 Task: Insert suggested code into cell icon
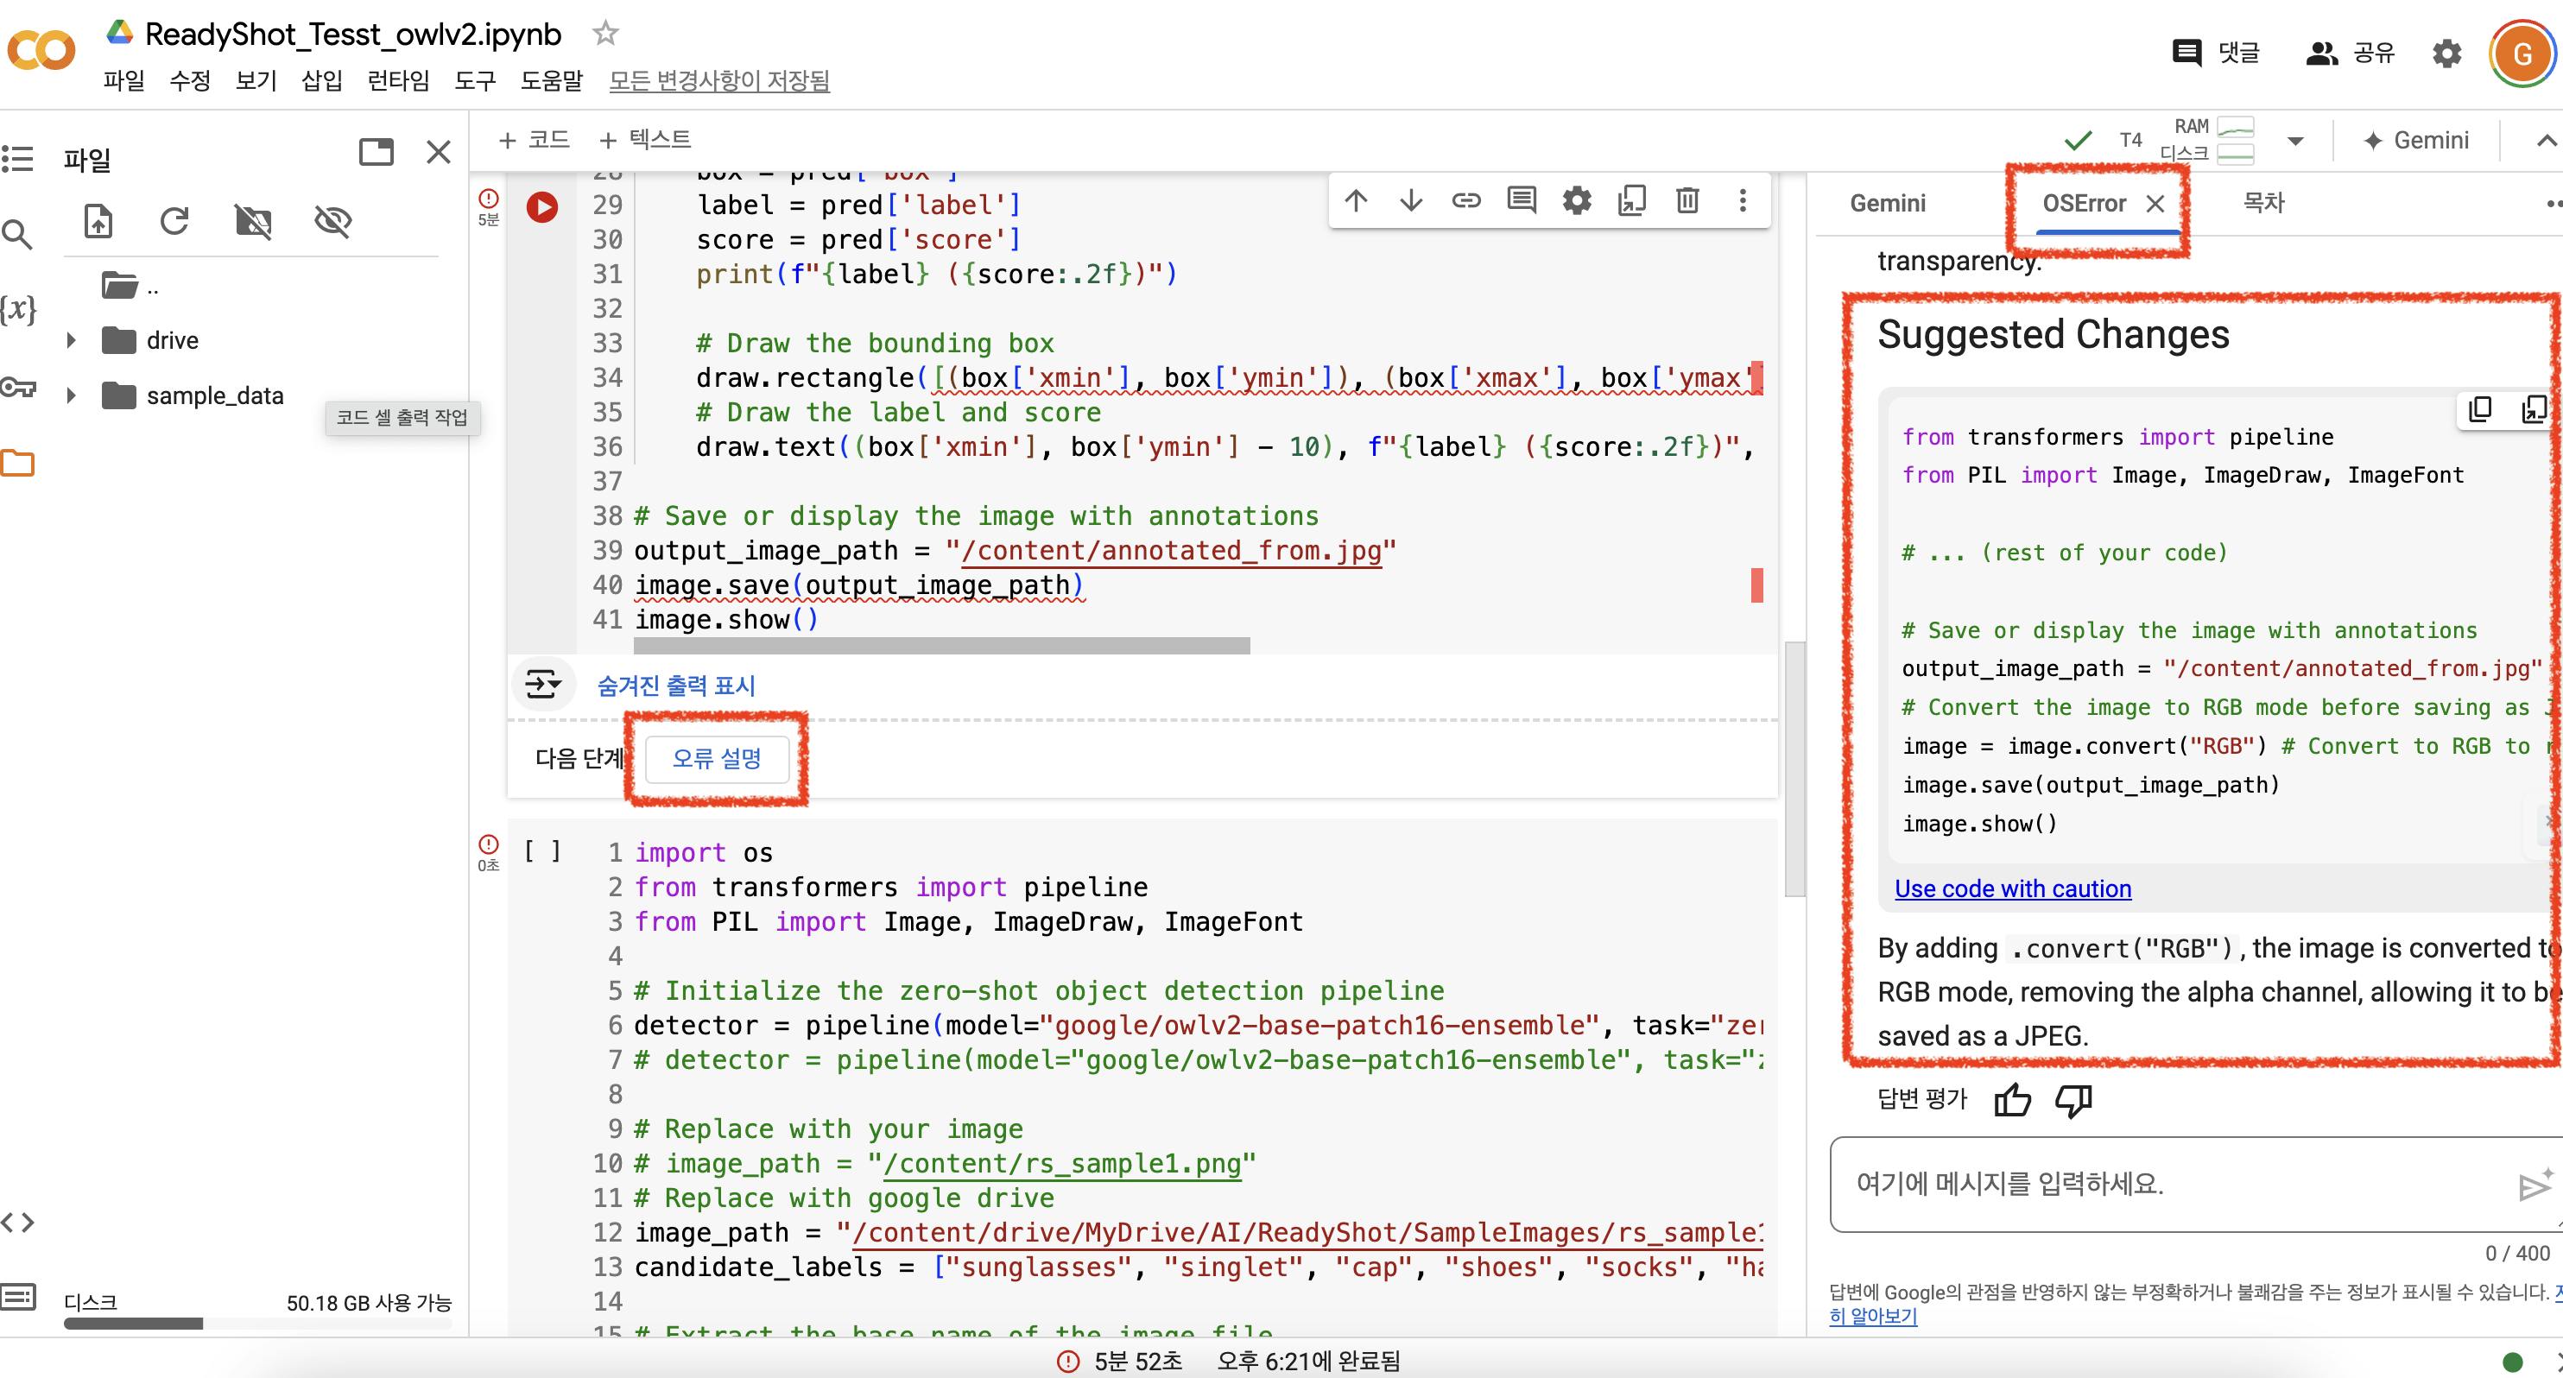point(2535,409)
